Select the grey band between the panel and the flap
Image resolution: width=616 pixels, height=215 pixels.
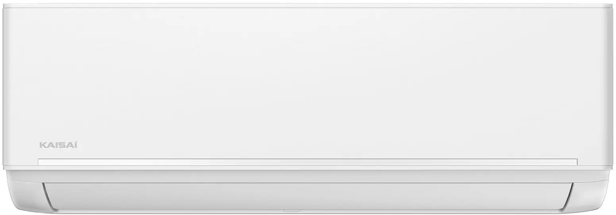tap(308, 176)
